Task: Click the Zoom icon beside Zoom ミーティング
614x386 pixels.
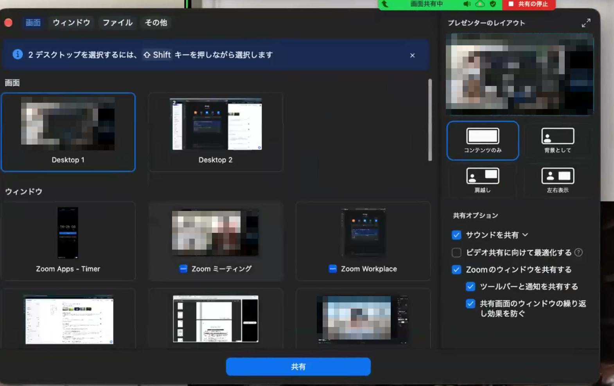Action: click(183, 269)
